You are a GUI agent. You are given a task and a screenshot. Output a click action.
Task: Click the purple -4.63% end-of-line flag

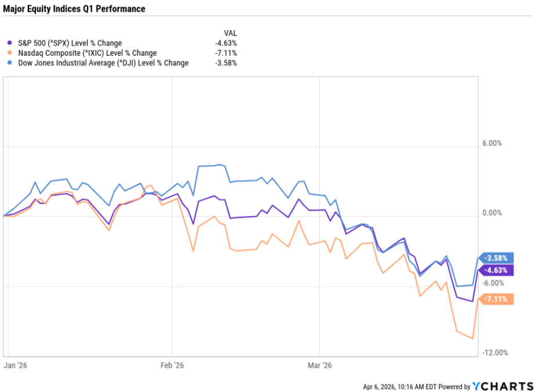497,270
